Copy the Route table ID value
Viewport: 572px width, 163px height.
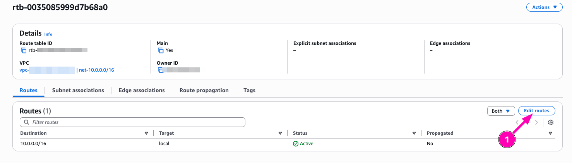click(x=24, y=50)
